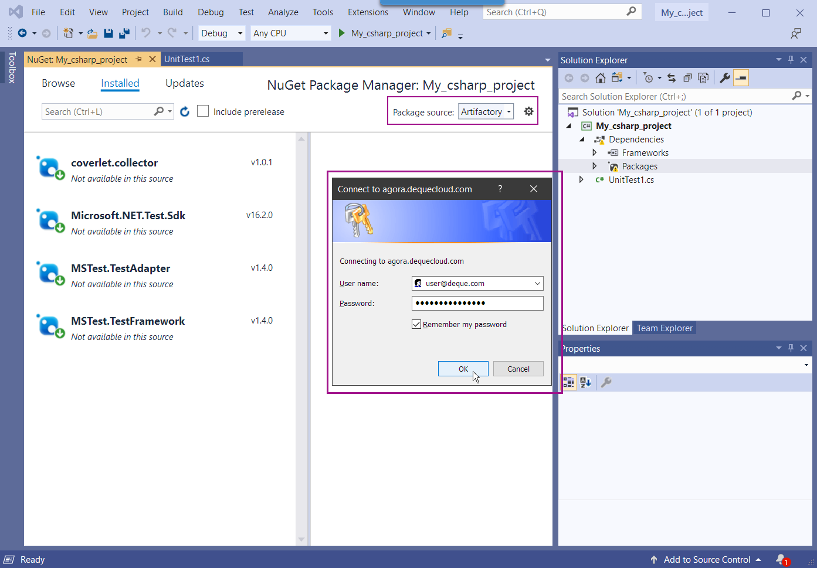Expand the Frameworks tree node
817x568 pixels.
(x=594, y=153)
